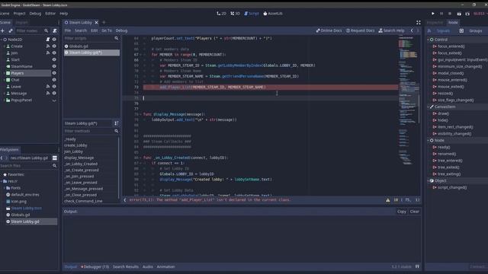Collapse the Control signals group
488x274 pixels.
(x=429, y=40)
